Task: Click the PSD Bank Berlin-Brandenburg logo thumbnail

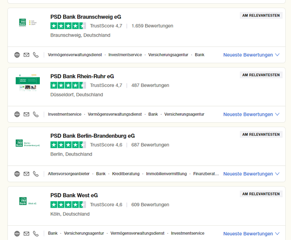Action: tap(28, 143)
